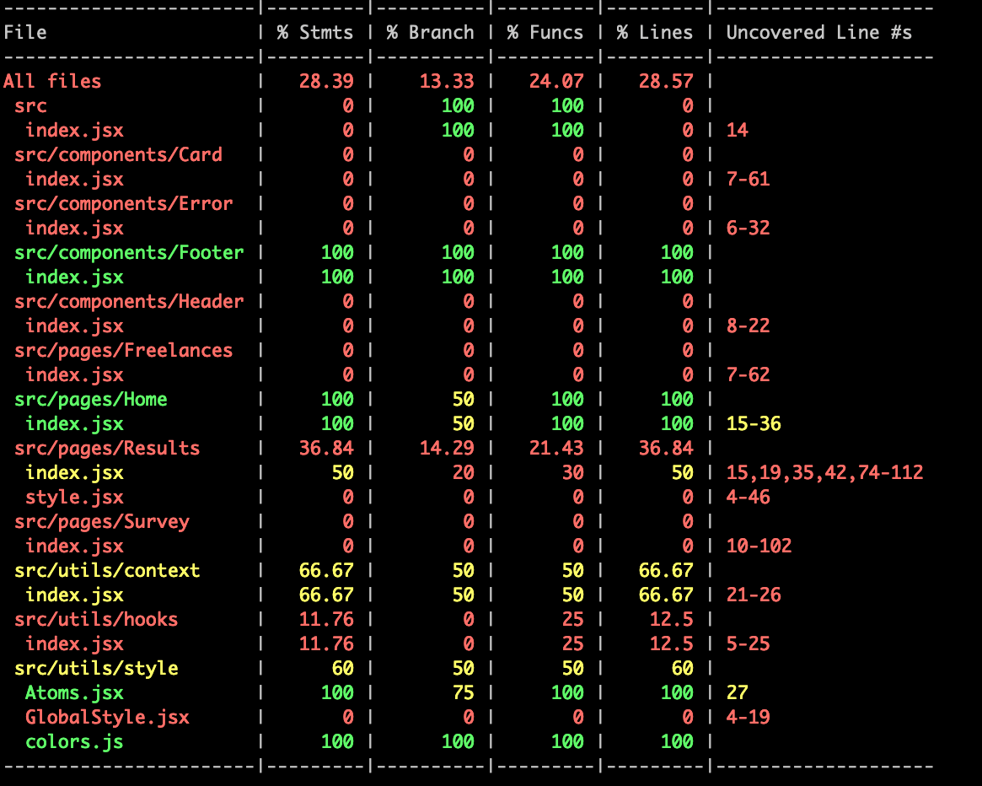The width and height of the screenshot is (982, 786).
Task: Select the src/components/Header entry
Action: (x=129, y=301)
